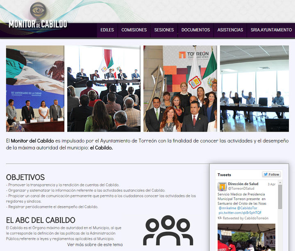Open the COMISIONES menu item
The height and width of the screenshot is (251, 295).
point(134,30)
